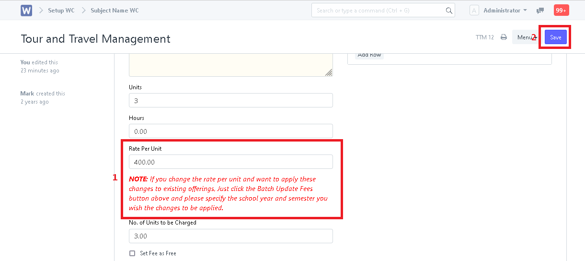Viewport: 585px width, 261px height.
Task: Click the W home logo icon
Action: (26, 10)
